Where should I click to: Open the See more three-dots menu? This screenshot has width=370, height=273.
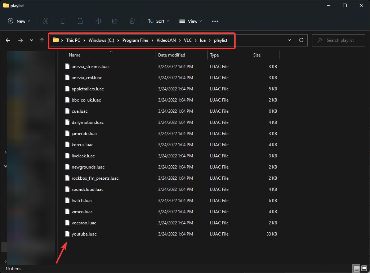click(215, 21)
